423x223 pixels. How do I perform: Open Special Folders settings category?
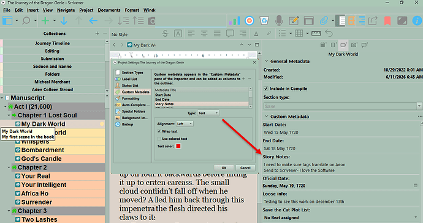point(133,111)
